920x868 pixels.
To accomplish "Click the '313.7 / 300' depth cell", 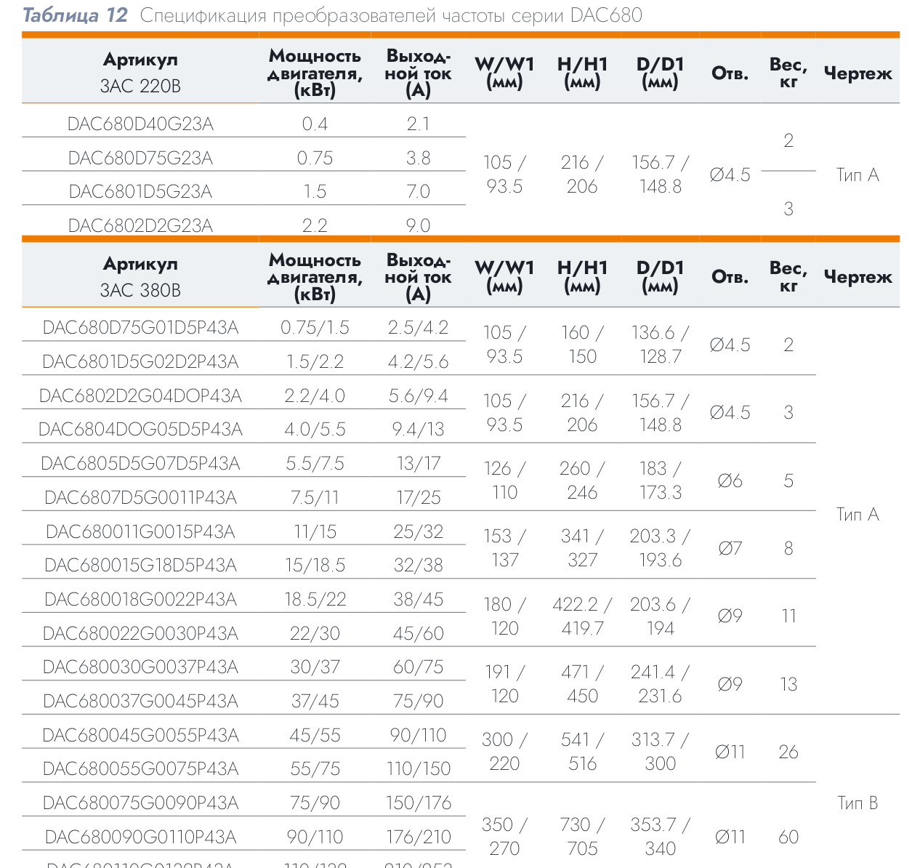I will (660, 752).
